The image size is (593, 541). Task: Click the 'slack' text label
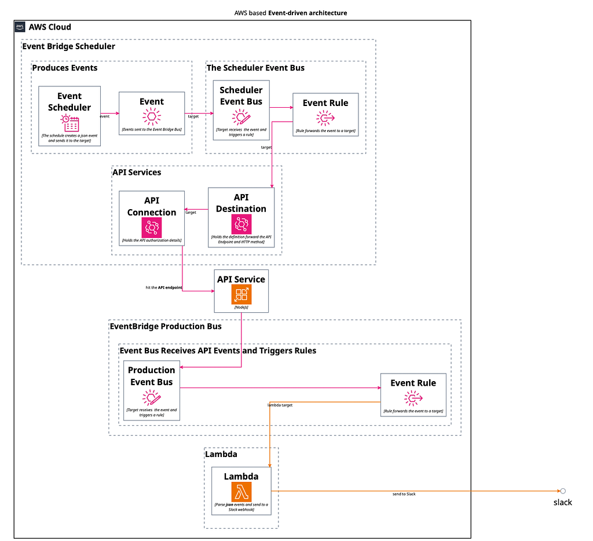[x=563, y=502]
